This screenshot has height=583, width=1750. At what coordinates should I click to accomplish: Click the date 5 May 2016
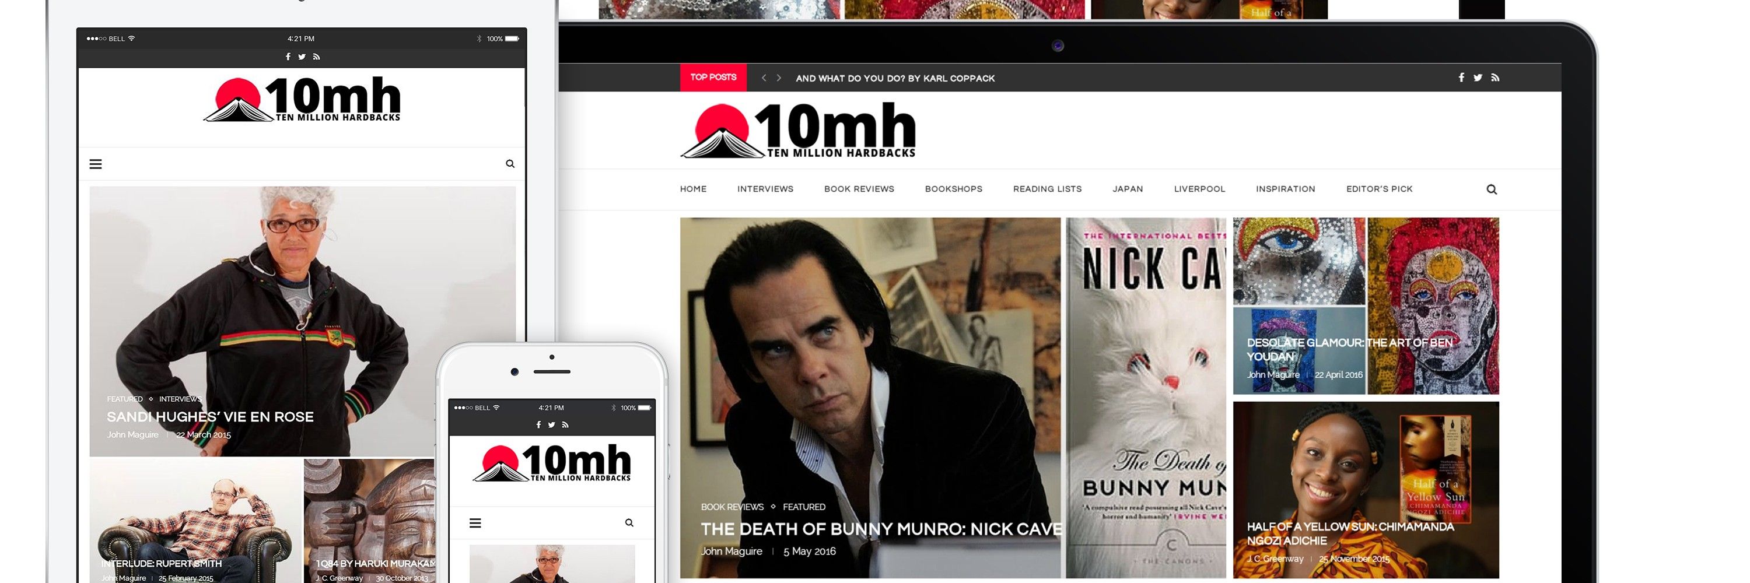[809, 551]
